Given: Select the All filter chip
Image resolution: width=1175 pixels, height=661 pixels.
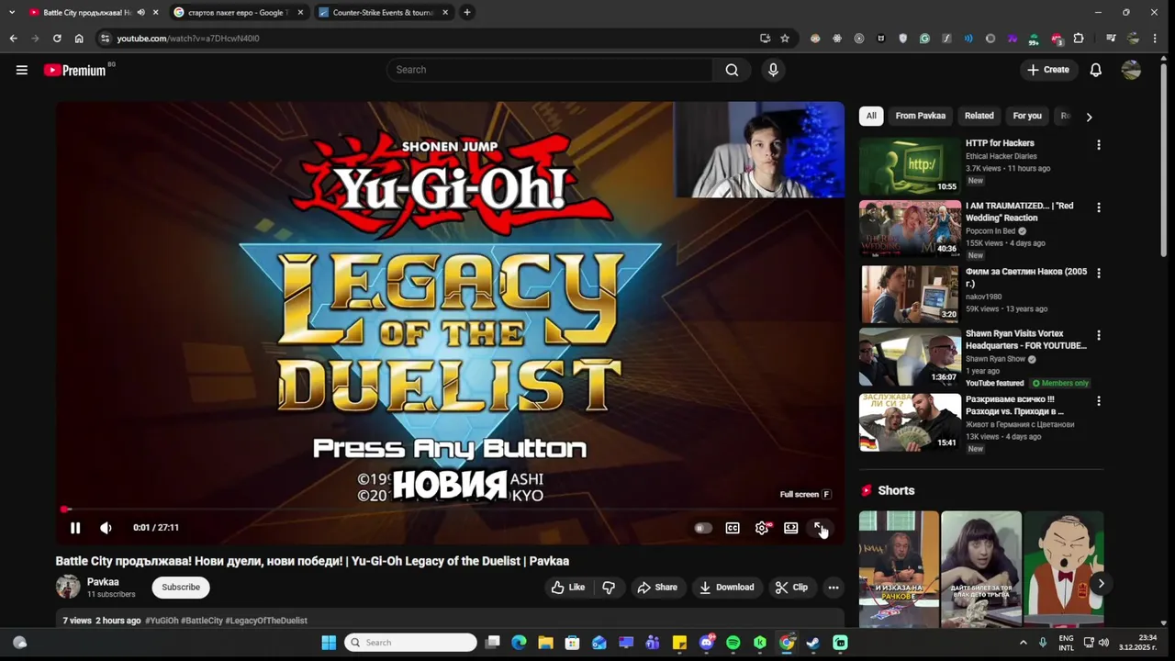Looking at the screenshot, I should point(871,116).
